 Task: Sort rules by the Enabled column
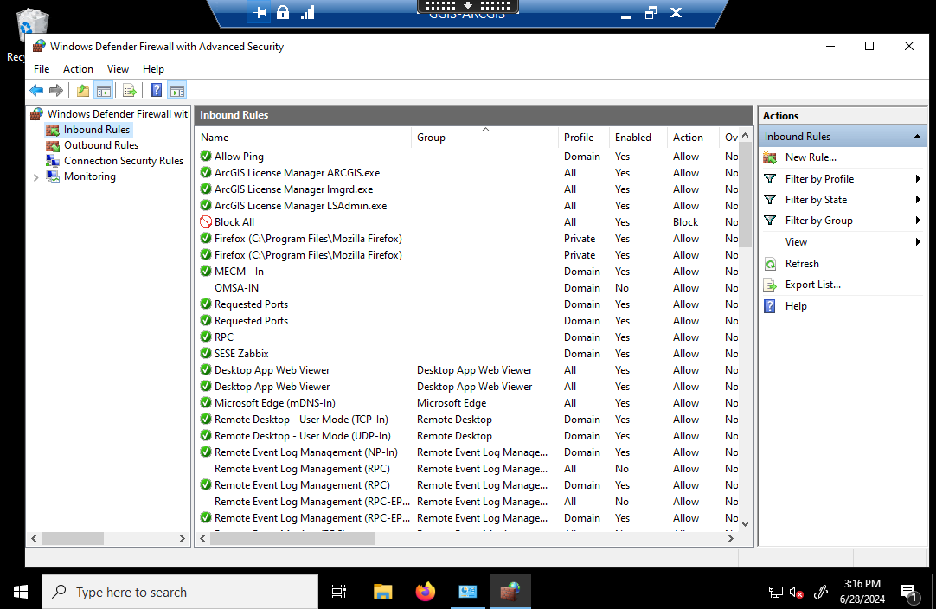[x=633, y=138]
